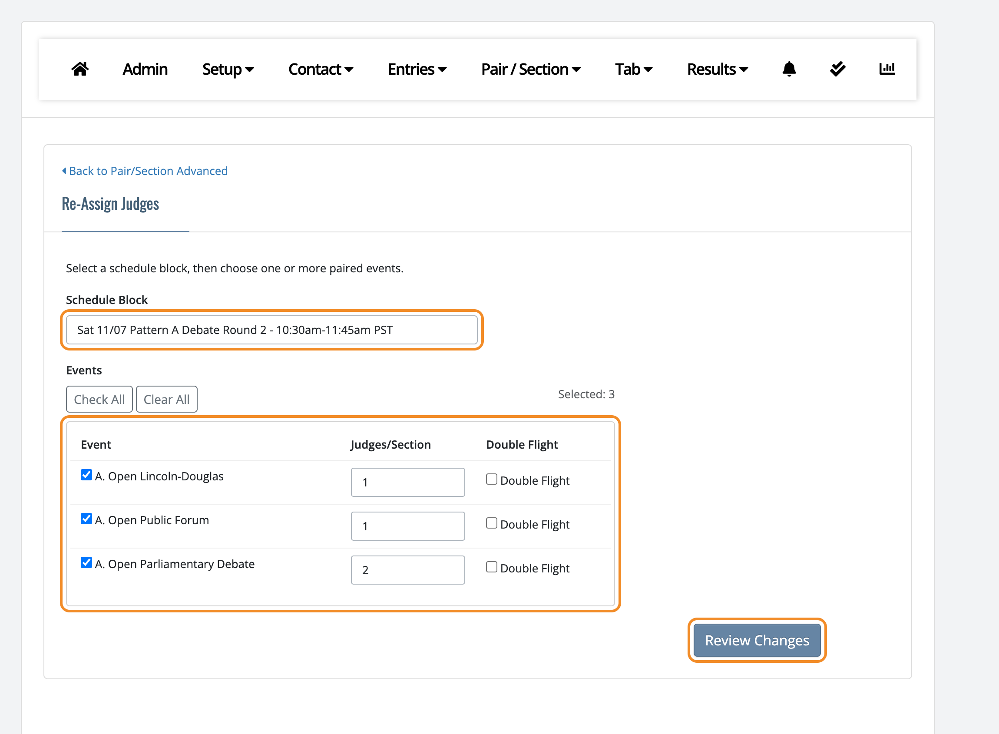This screenshot has width=999, height=734.
Task: Focus Judges/Section field for Open Lincoln-Douglas
Action: click(407, 482)
